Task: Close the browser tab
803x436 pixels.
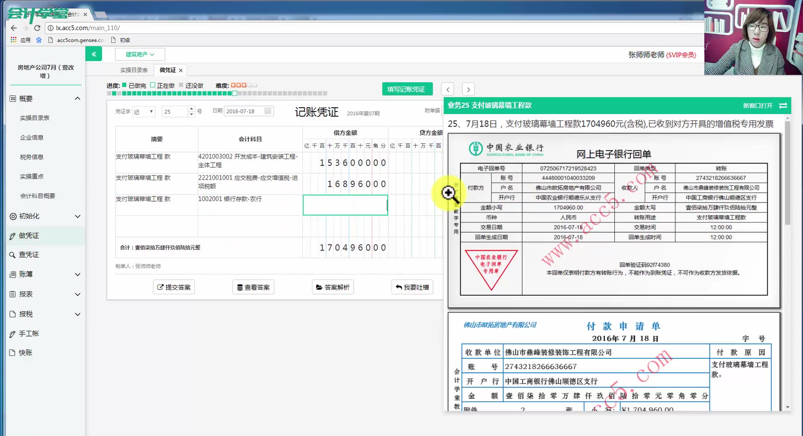Action: click(85, 14)
